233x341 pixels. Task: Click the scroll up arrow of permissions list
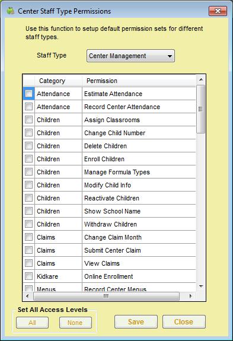tap(201, 79)
